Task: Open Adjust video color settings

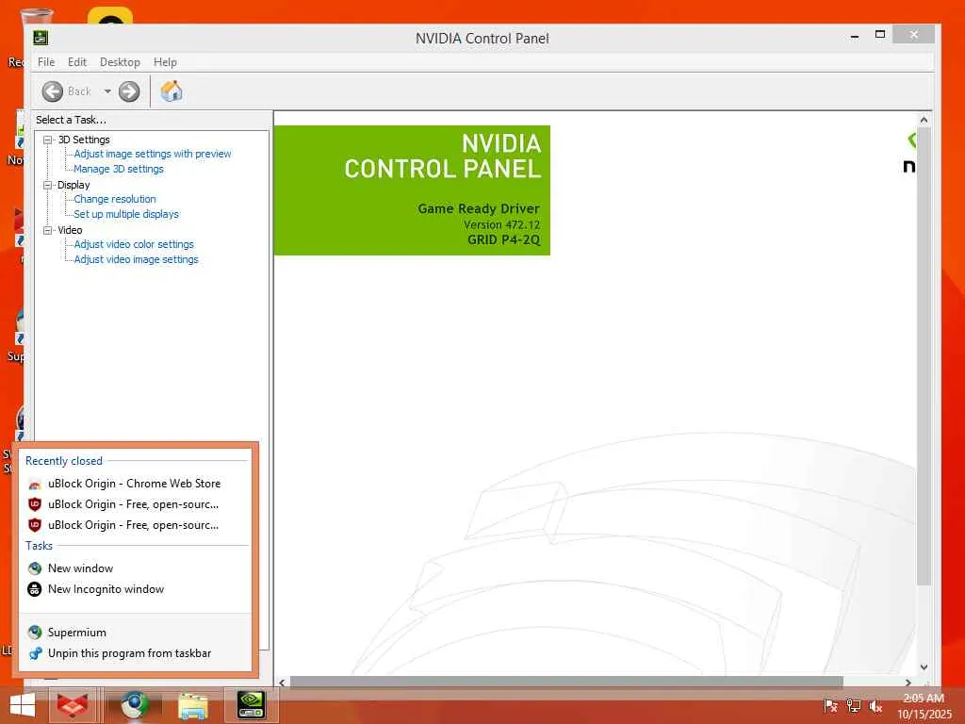Action: point(134,244)
